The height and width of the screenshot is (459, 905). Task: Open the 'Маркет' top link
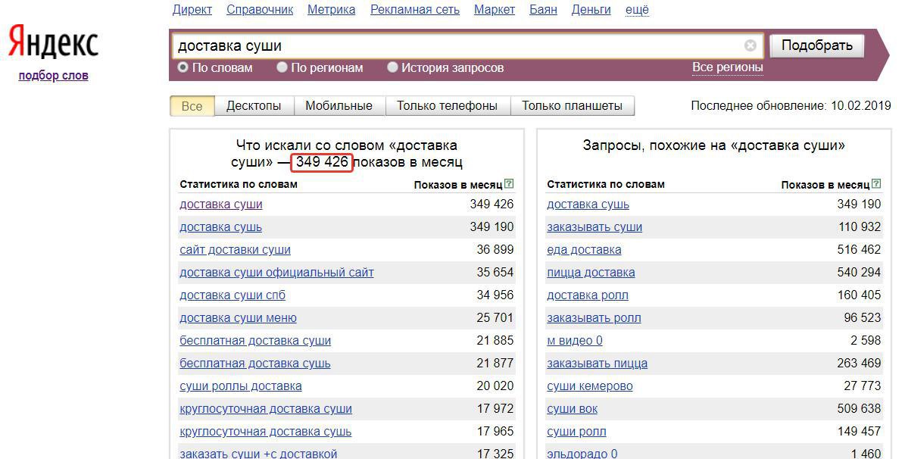[x=494, y=10]
